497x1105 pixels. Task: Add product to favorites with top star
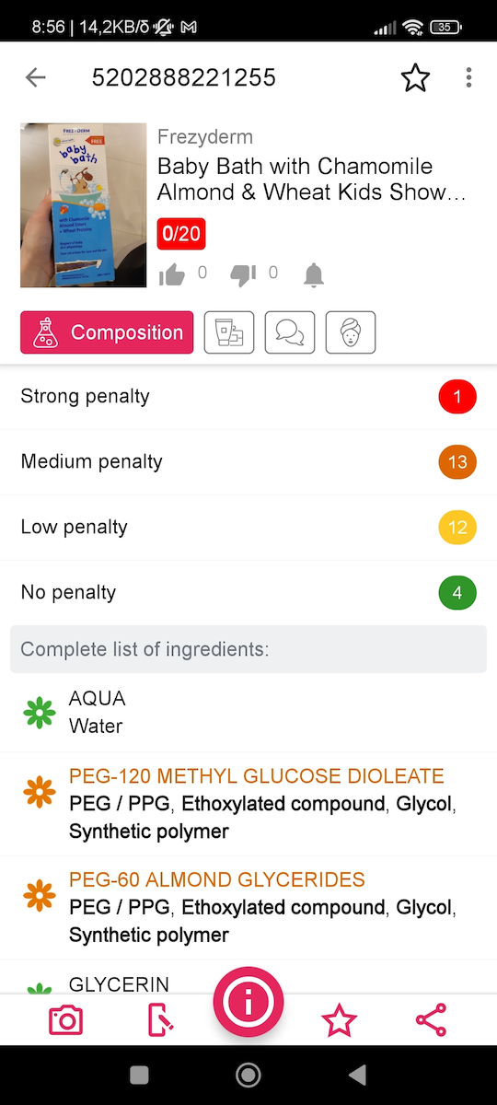(415, 78)
